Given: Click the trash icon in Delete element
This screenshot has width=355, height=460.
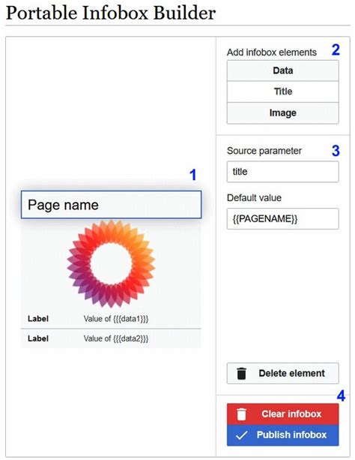Looking at the screenshot, I should (x=241, y=374).
